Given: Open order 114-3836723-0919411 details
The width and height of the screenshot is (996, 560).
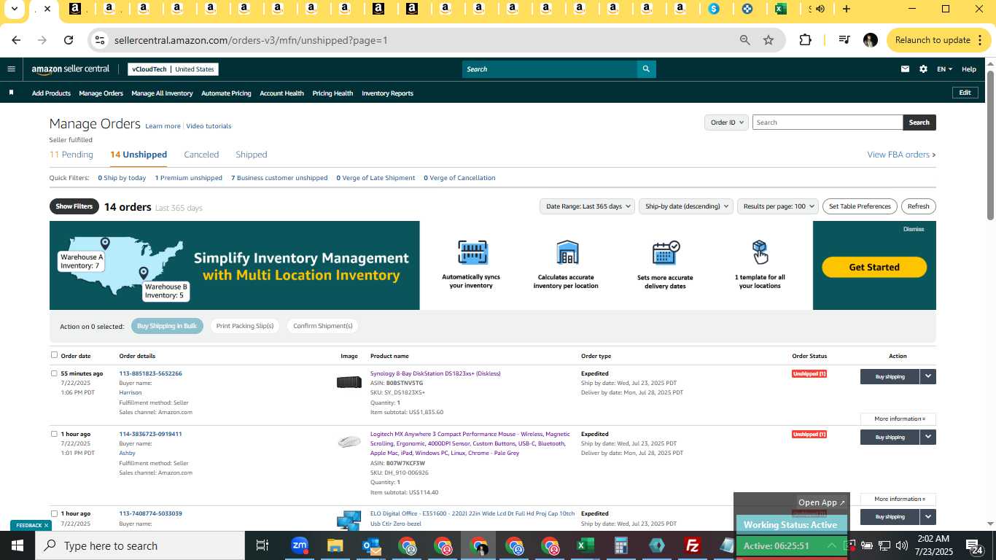Looking at the screenshot, I should (150, 434).
